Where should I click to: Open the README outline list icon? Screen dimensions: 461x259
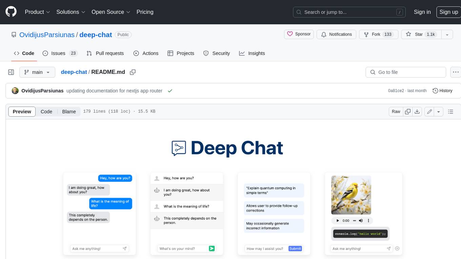[450, 112]
